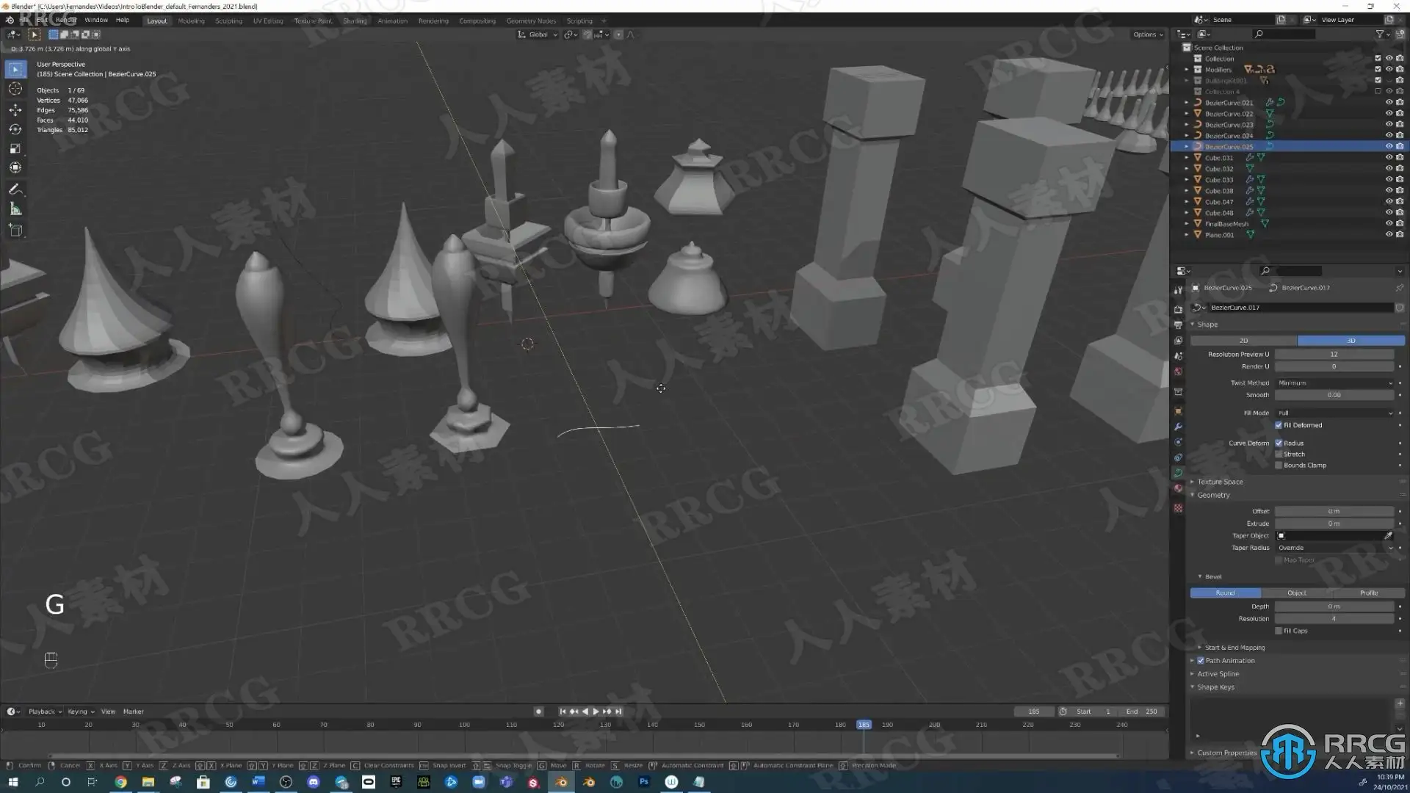This screenshot has width=1410, height=793.
Task: Select the Annotate tool
Action: pyautogui.click(x=15, y=189)
